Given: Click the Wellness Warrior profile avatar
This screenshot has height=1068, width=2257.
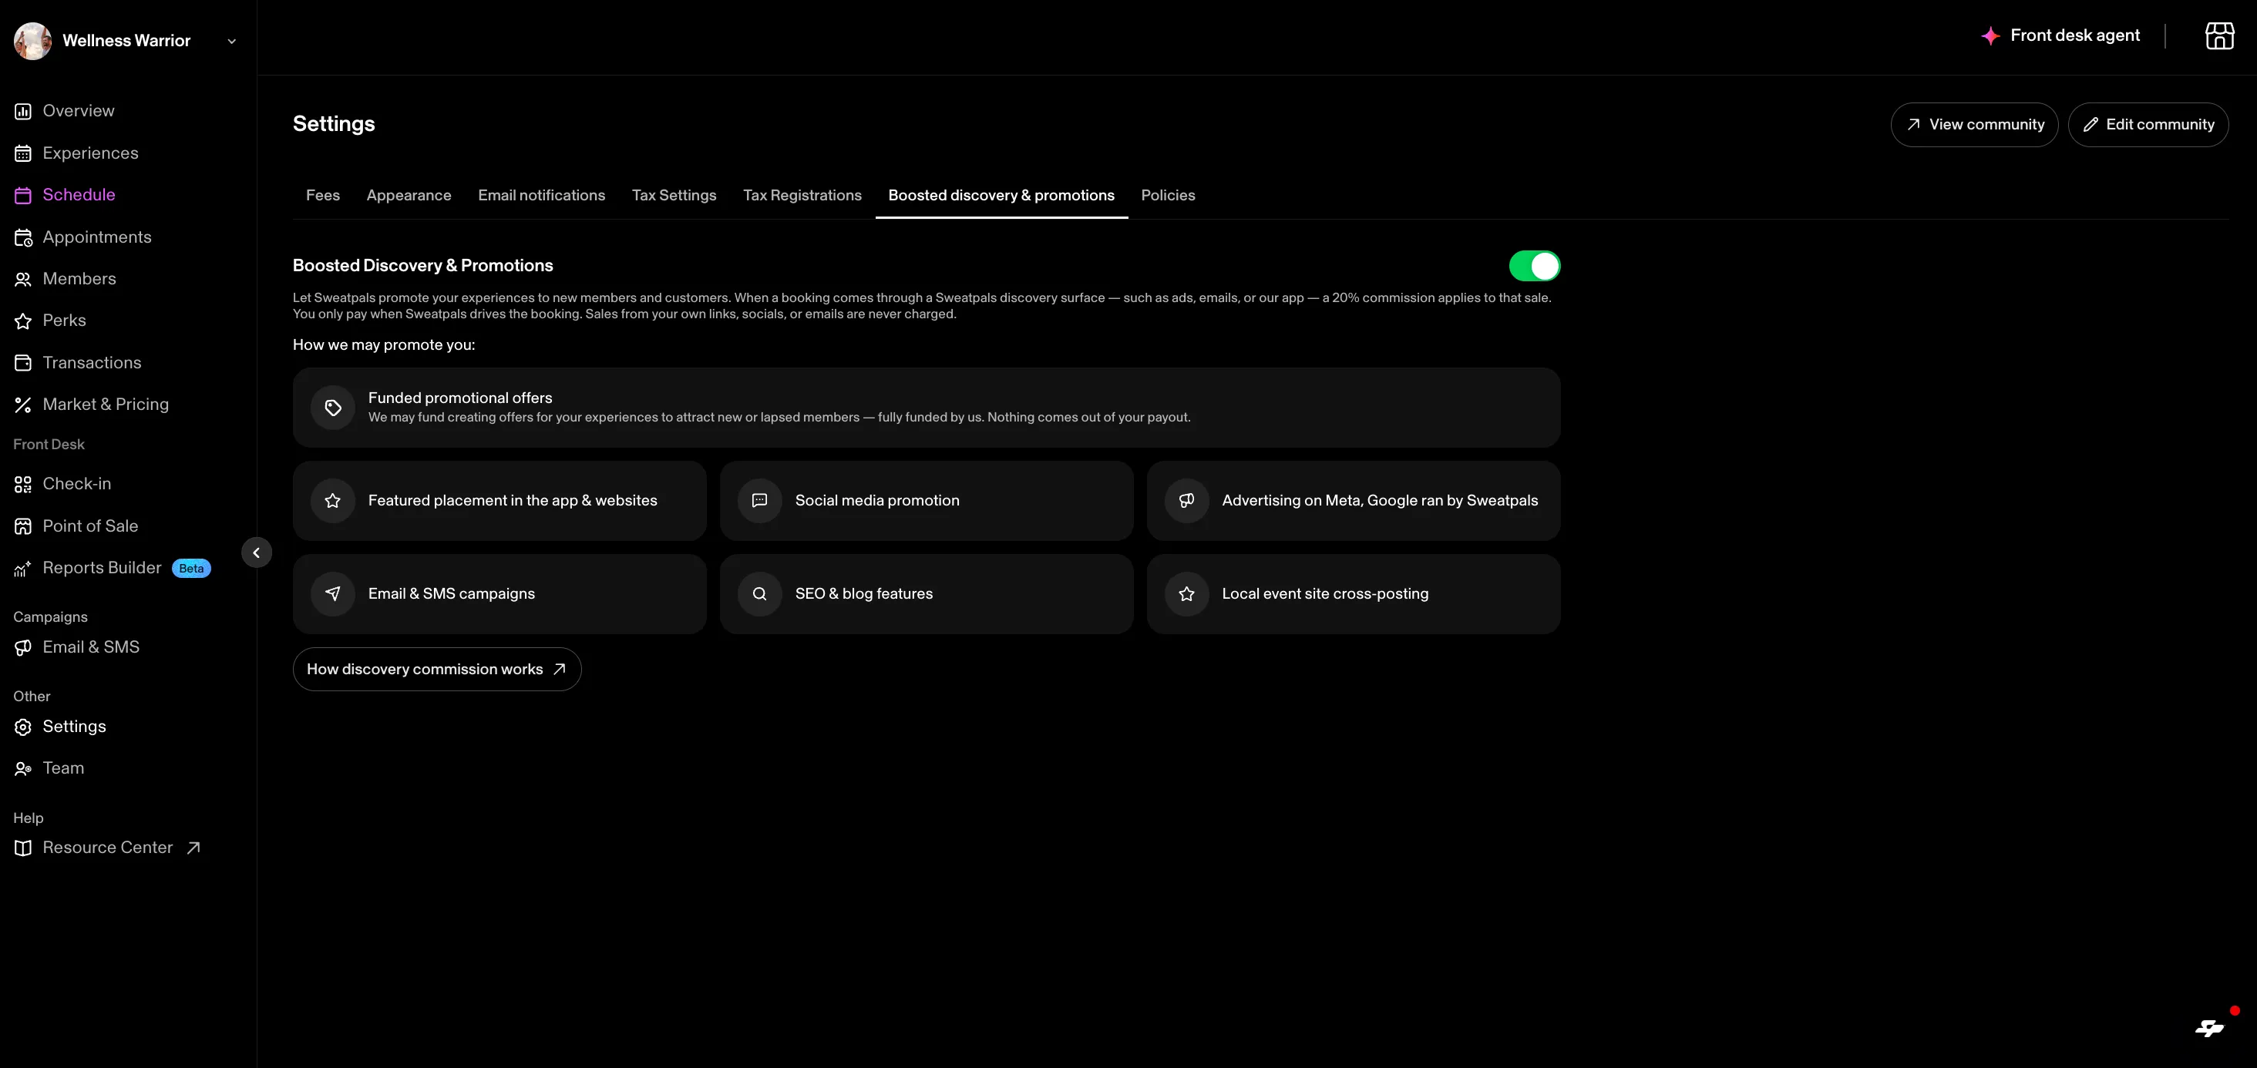Looking at the screenshot, I should point(32,41).
